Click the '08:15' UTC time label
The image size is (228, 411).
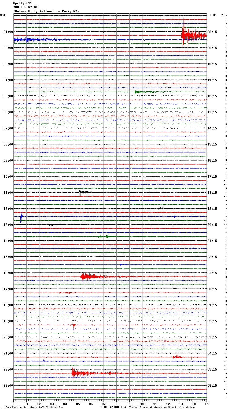212,32
